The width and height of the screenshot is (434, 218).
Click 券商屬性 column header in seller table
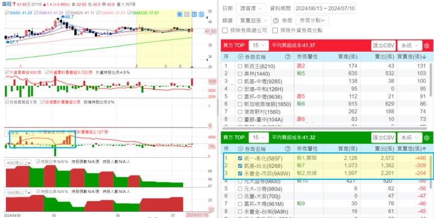[307, 149]
